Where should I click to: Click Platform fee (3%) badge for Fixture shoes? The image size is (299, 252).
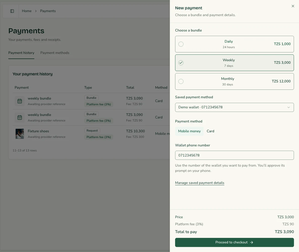[99, 137]
